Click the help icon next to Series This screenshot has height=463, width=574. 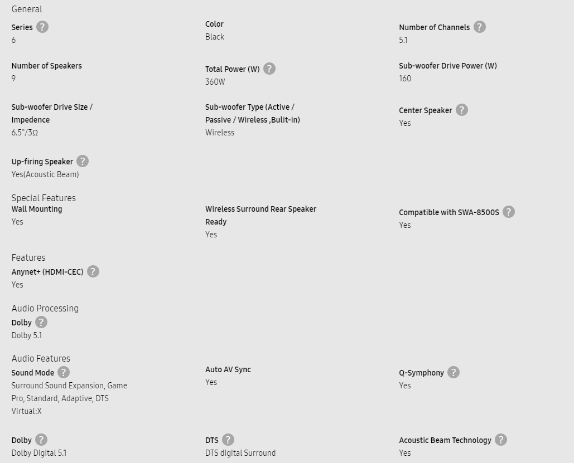tap(42, 27)
